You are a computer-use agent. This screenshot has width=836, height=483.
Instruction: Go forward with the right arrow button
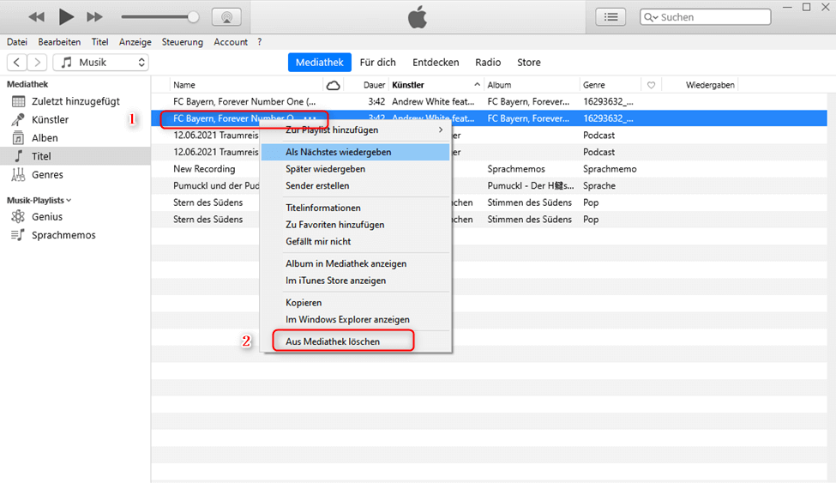[38, 63]
